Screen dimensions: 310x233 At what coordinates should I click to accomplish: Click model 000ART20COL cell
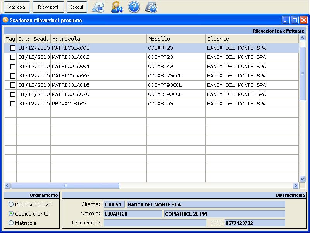click(x=176, y=76)
